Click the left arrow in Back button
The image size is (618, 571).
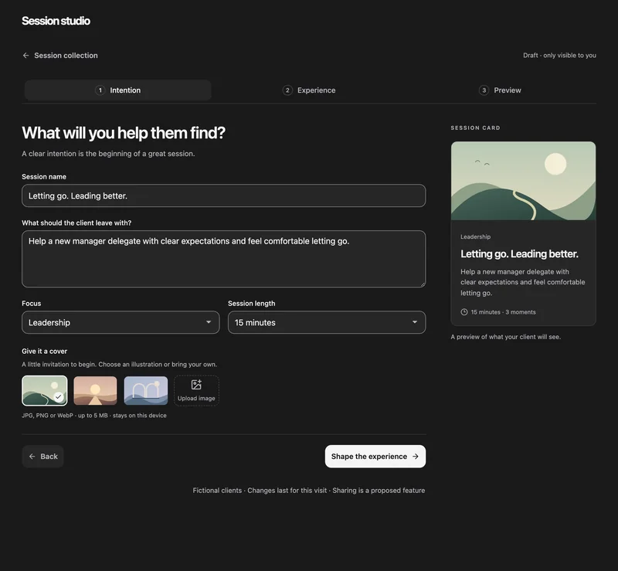[32, 457]
